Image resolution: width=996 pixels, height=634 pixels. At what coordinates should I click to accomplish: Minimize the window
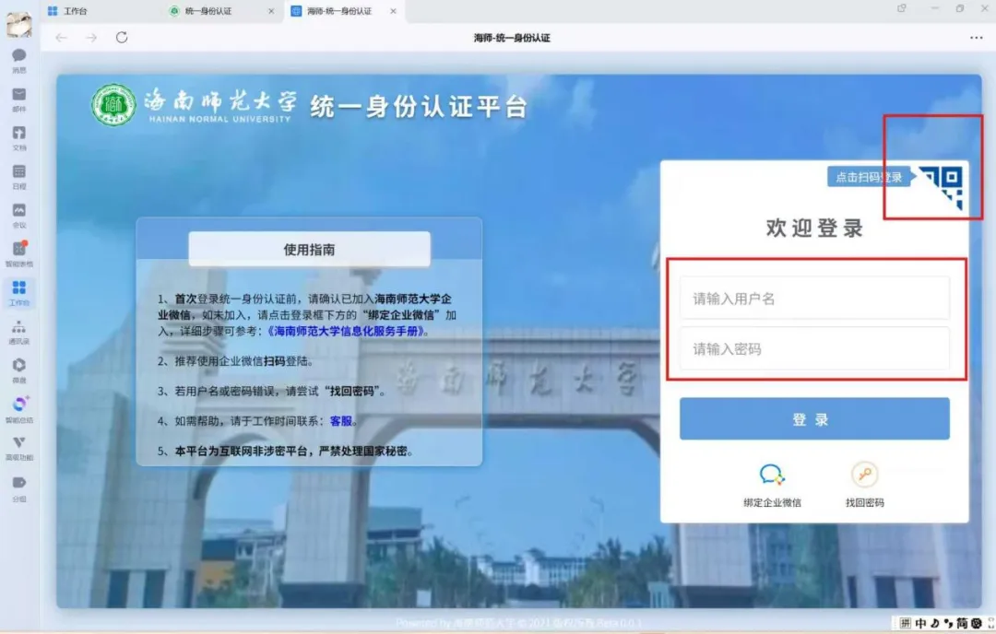(x=934, y=8)
